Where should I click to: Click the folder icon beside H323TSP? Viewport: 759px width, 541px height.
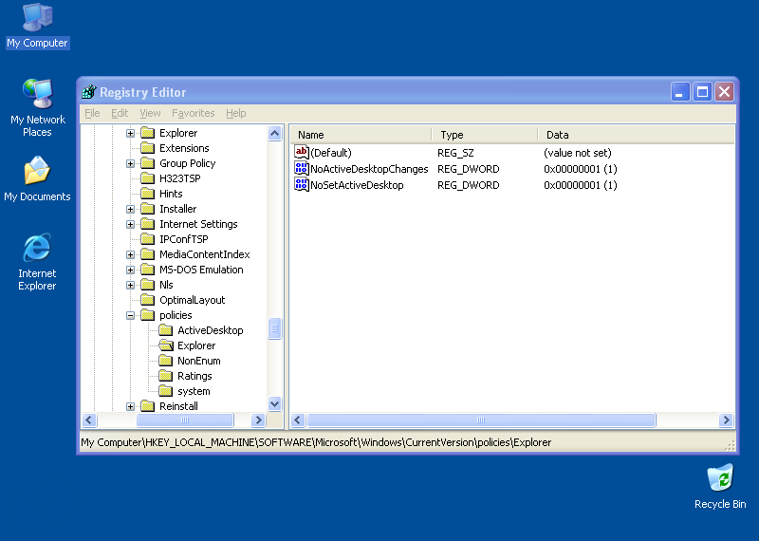click(x=148, y=178)
